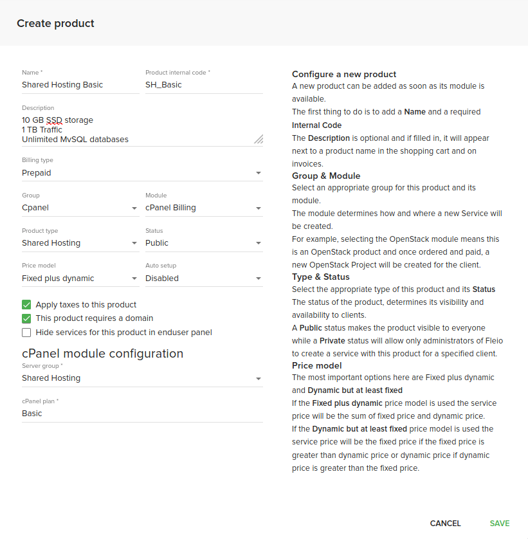
Task: Click the Billing type dropdown arrow icon
Action: pos(259,173)
